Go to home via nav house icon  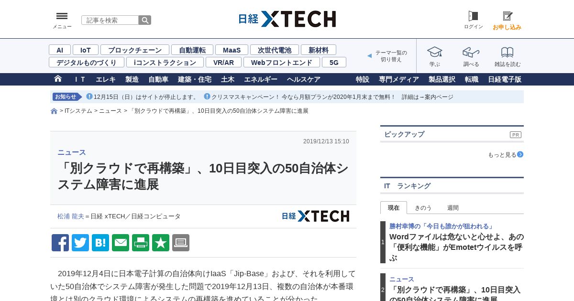(x=58, y=79)
